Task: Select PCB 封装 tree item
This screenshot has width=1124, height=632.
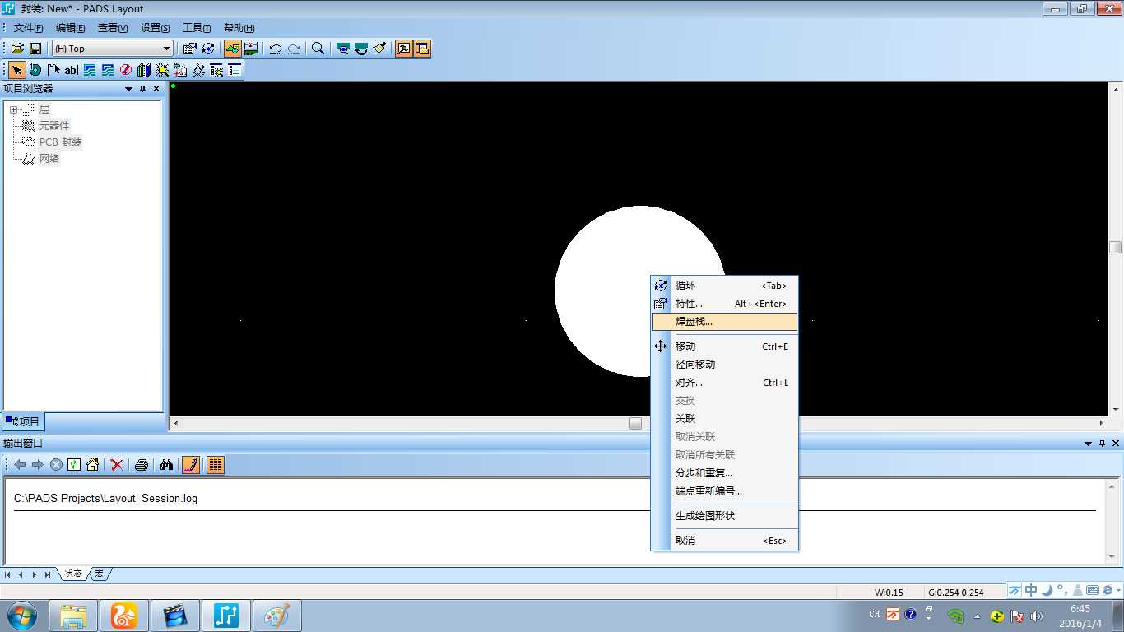Action: (x=61, y=142)
